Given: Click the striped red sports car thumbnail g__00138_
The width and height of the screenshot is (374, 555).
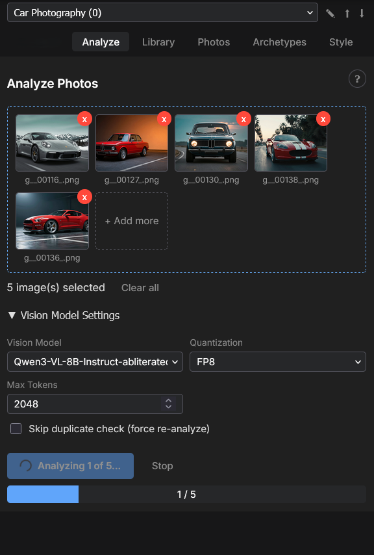Looking at the screenshot, I should pyautogui.click(x=291, y=143).
